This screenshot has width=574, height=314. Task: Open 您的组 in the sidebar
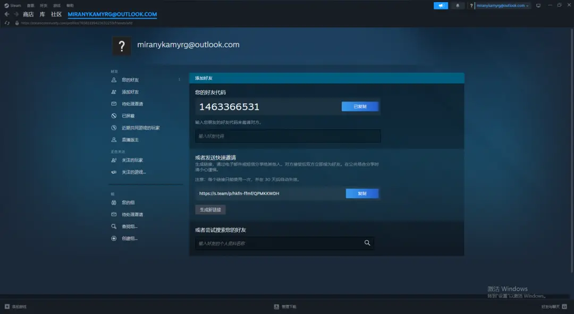tap(128, 202)
